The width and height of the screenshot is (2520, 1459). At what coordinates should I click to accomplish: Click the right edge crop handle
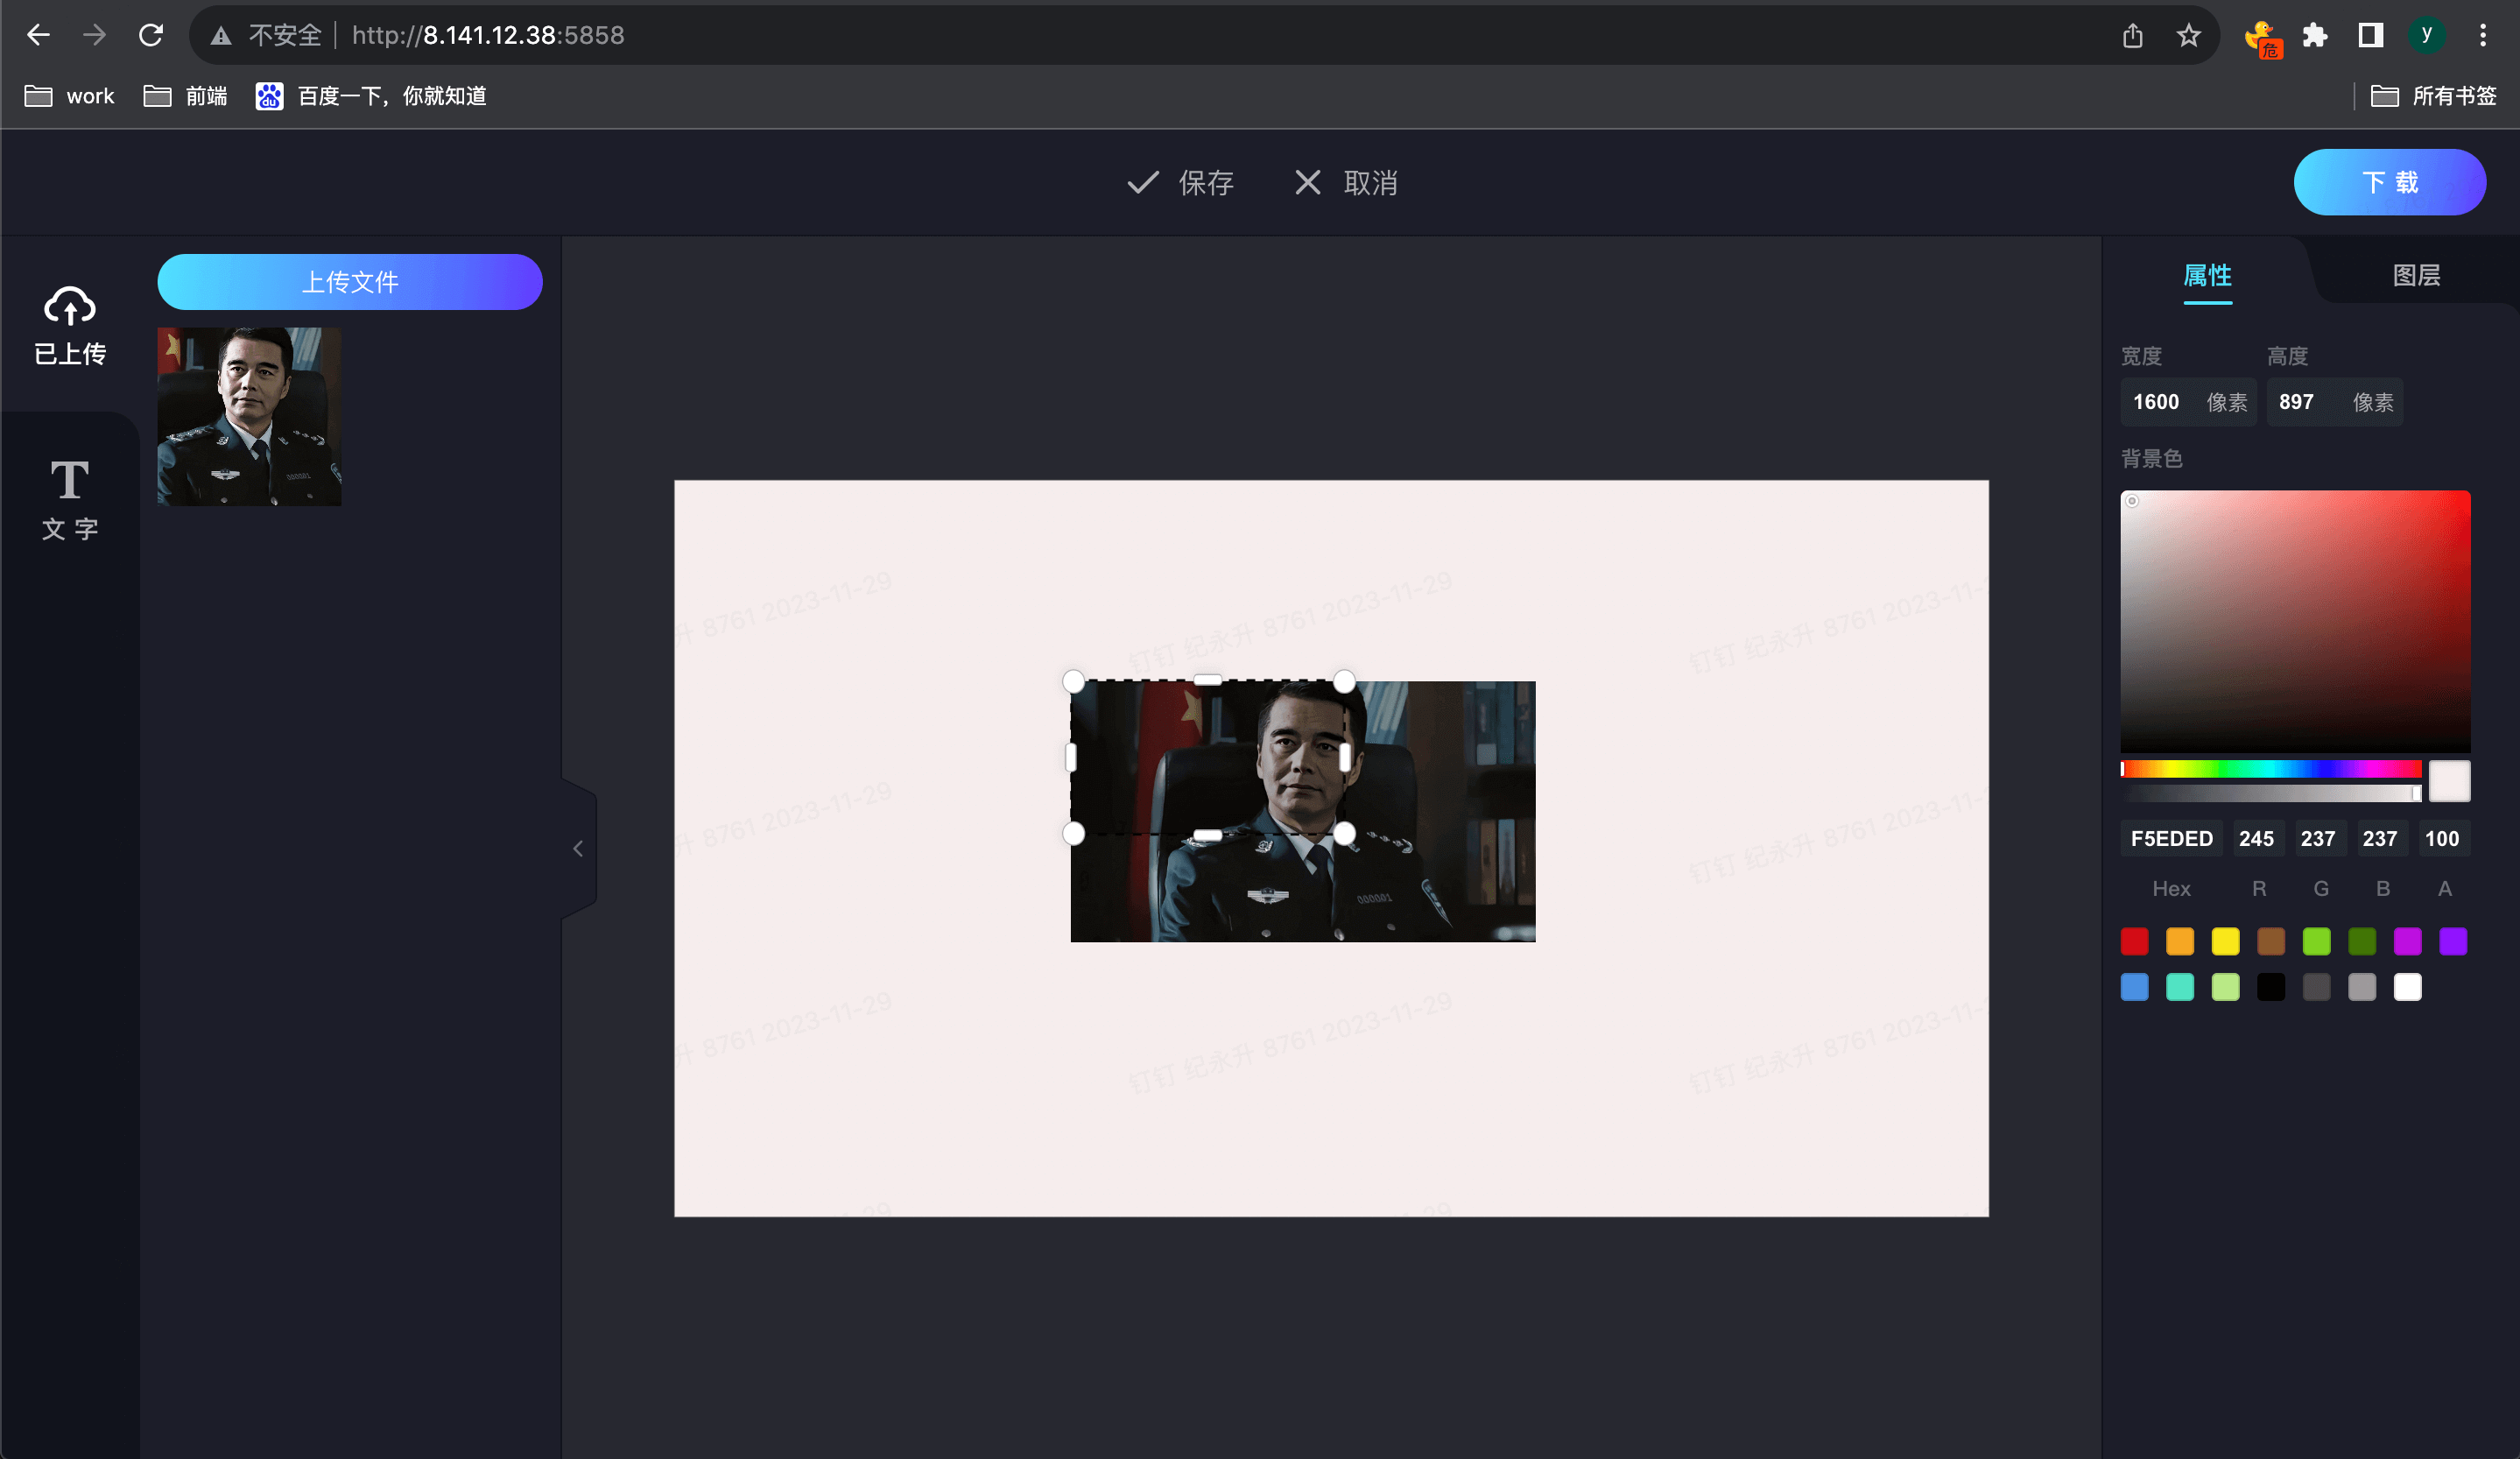(1345, 757)
